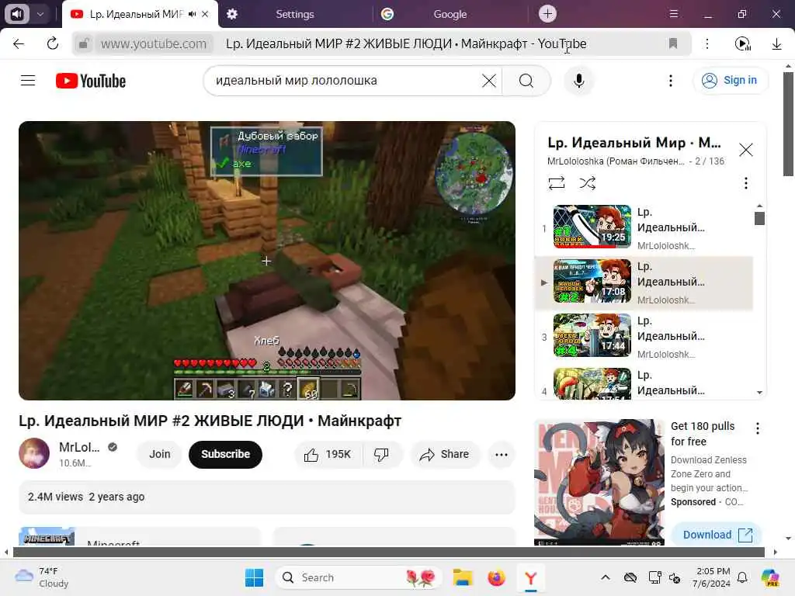Mute the tab via speaker icon
Screen dimensions: 795x596
pos(192,14)
